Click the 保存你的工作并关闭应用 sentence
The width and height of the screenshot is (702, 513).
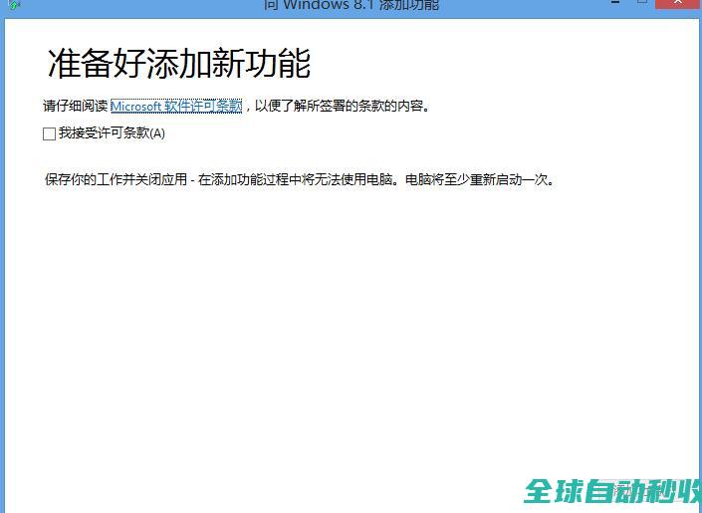(x=116, y=180)
